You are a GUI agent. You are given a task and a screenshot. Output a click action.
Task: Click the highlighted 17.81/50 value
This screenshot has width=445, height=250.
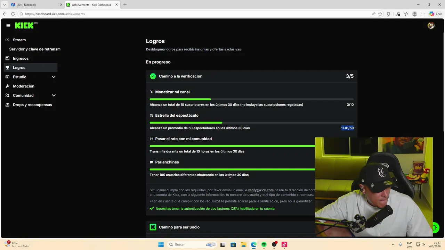pos(347,128)
